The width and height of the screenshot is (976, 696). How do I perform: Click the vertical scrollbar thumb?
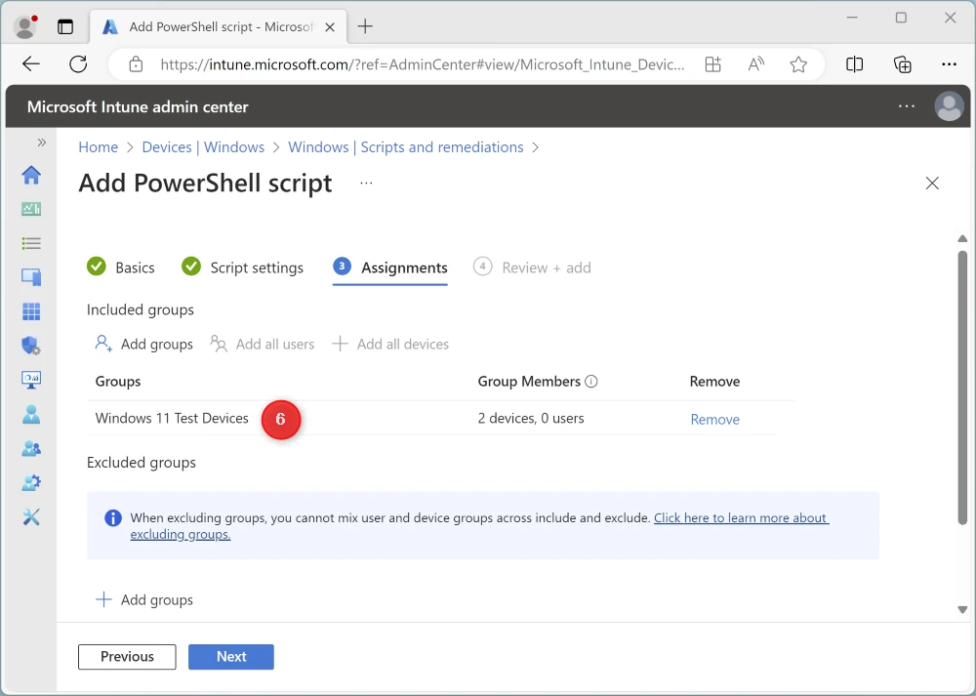[x=962, y=388]
